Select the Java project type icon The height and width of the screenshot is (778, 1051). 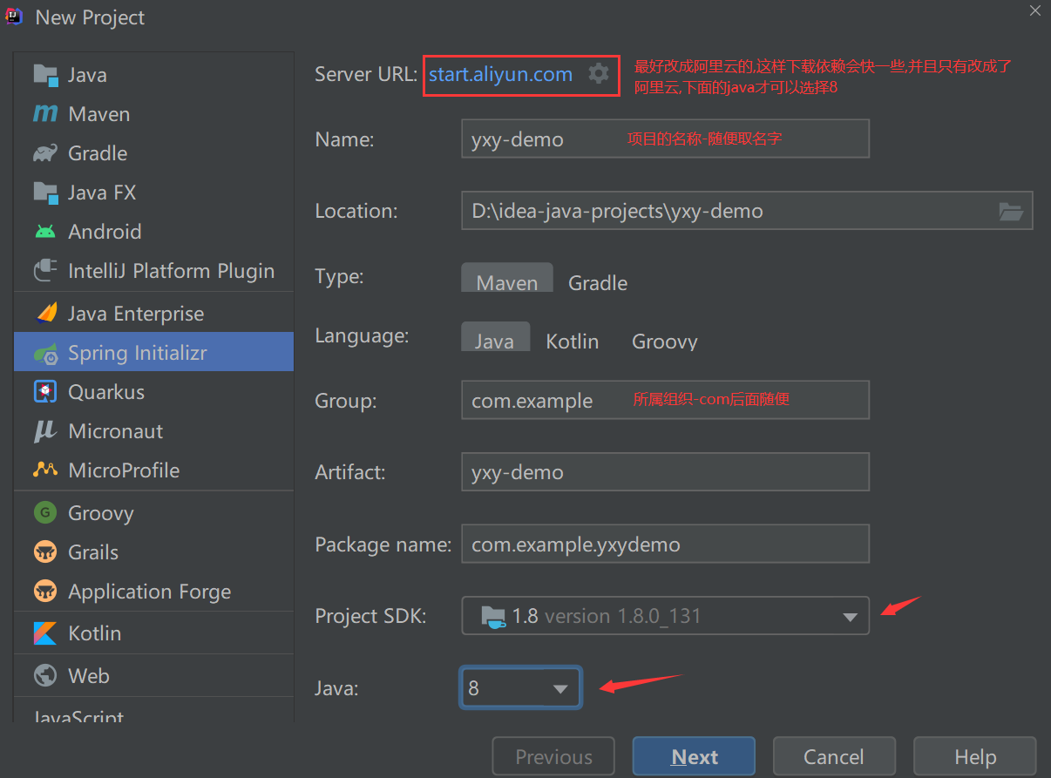coord(44,74)
